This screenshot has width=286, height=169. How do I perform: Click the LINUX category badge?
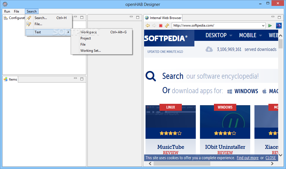click(x=171, y=107)
